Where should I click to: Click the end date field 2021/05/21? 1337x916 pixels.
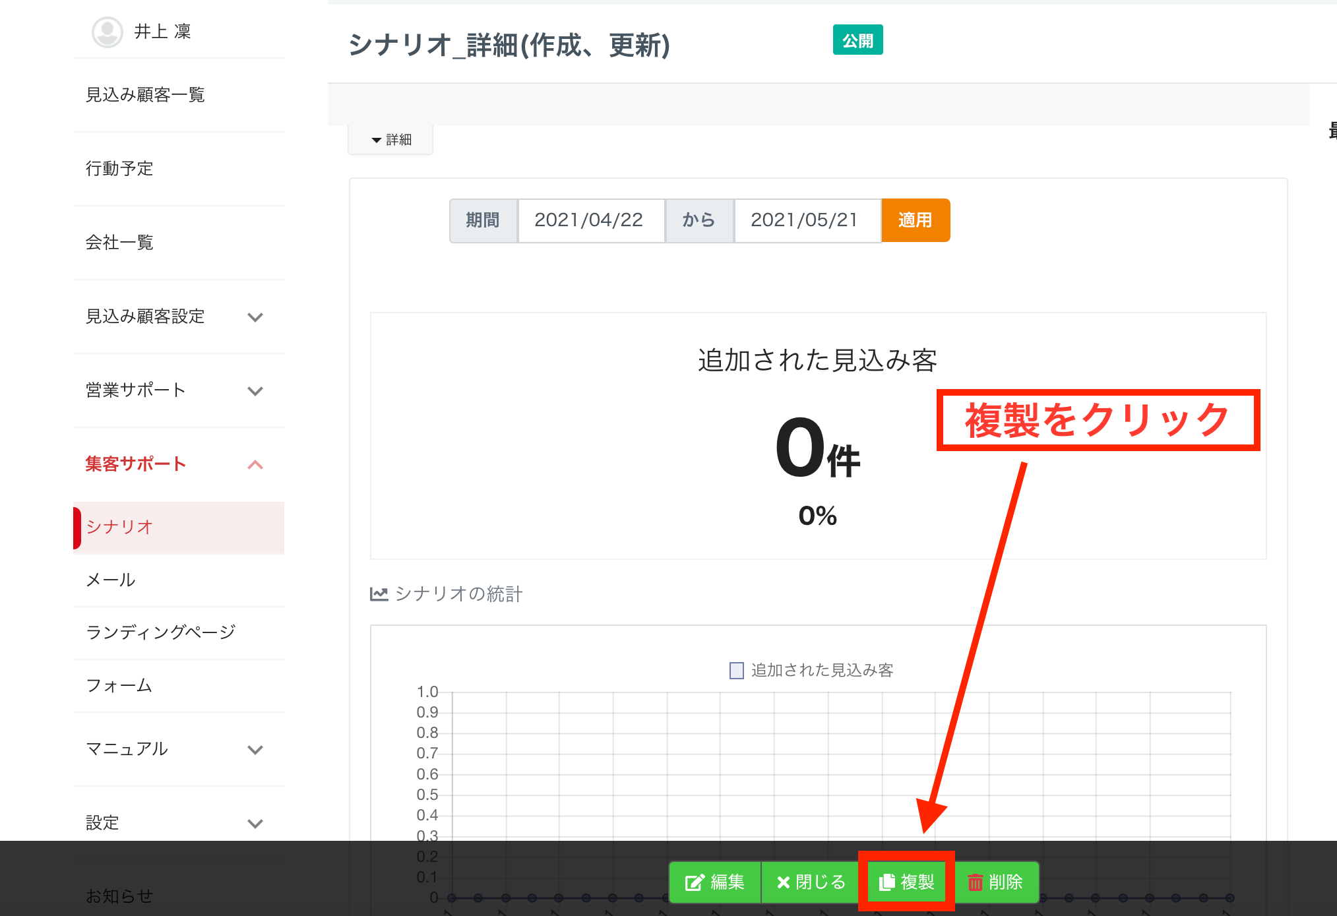(x=806, y=220)
